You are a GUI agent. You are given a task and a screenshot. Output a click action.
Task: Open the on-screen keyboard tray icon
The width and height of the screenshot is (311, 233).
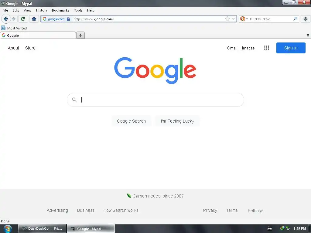270,229
